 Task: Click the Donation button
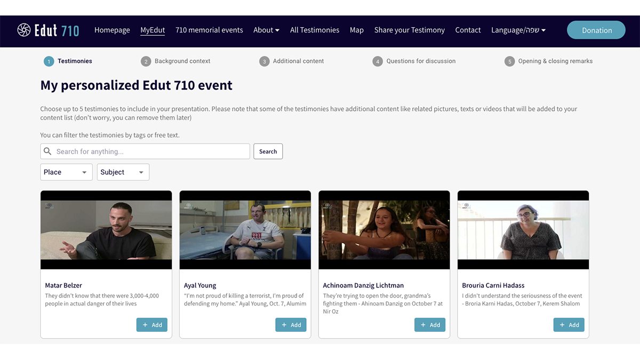tap(597, 30)
